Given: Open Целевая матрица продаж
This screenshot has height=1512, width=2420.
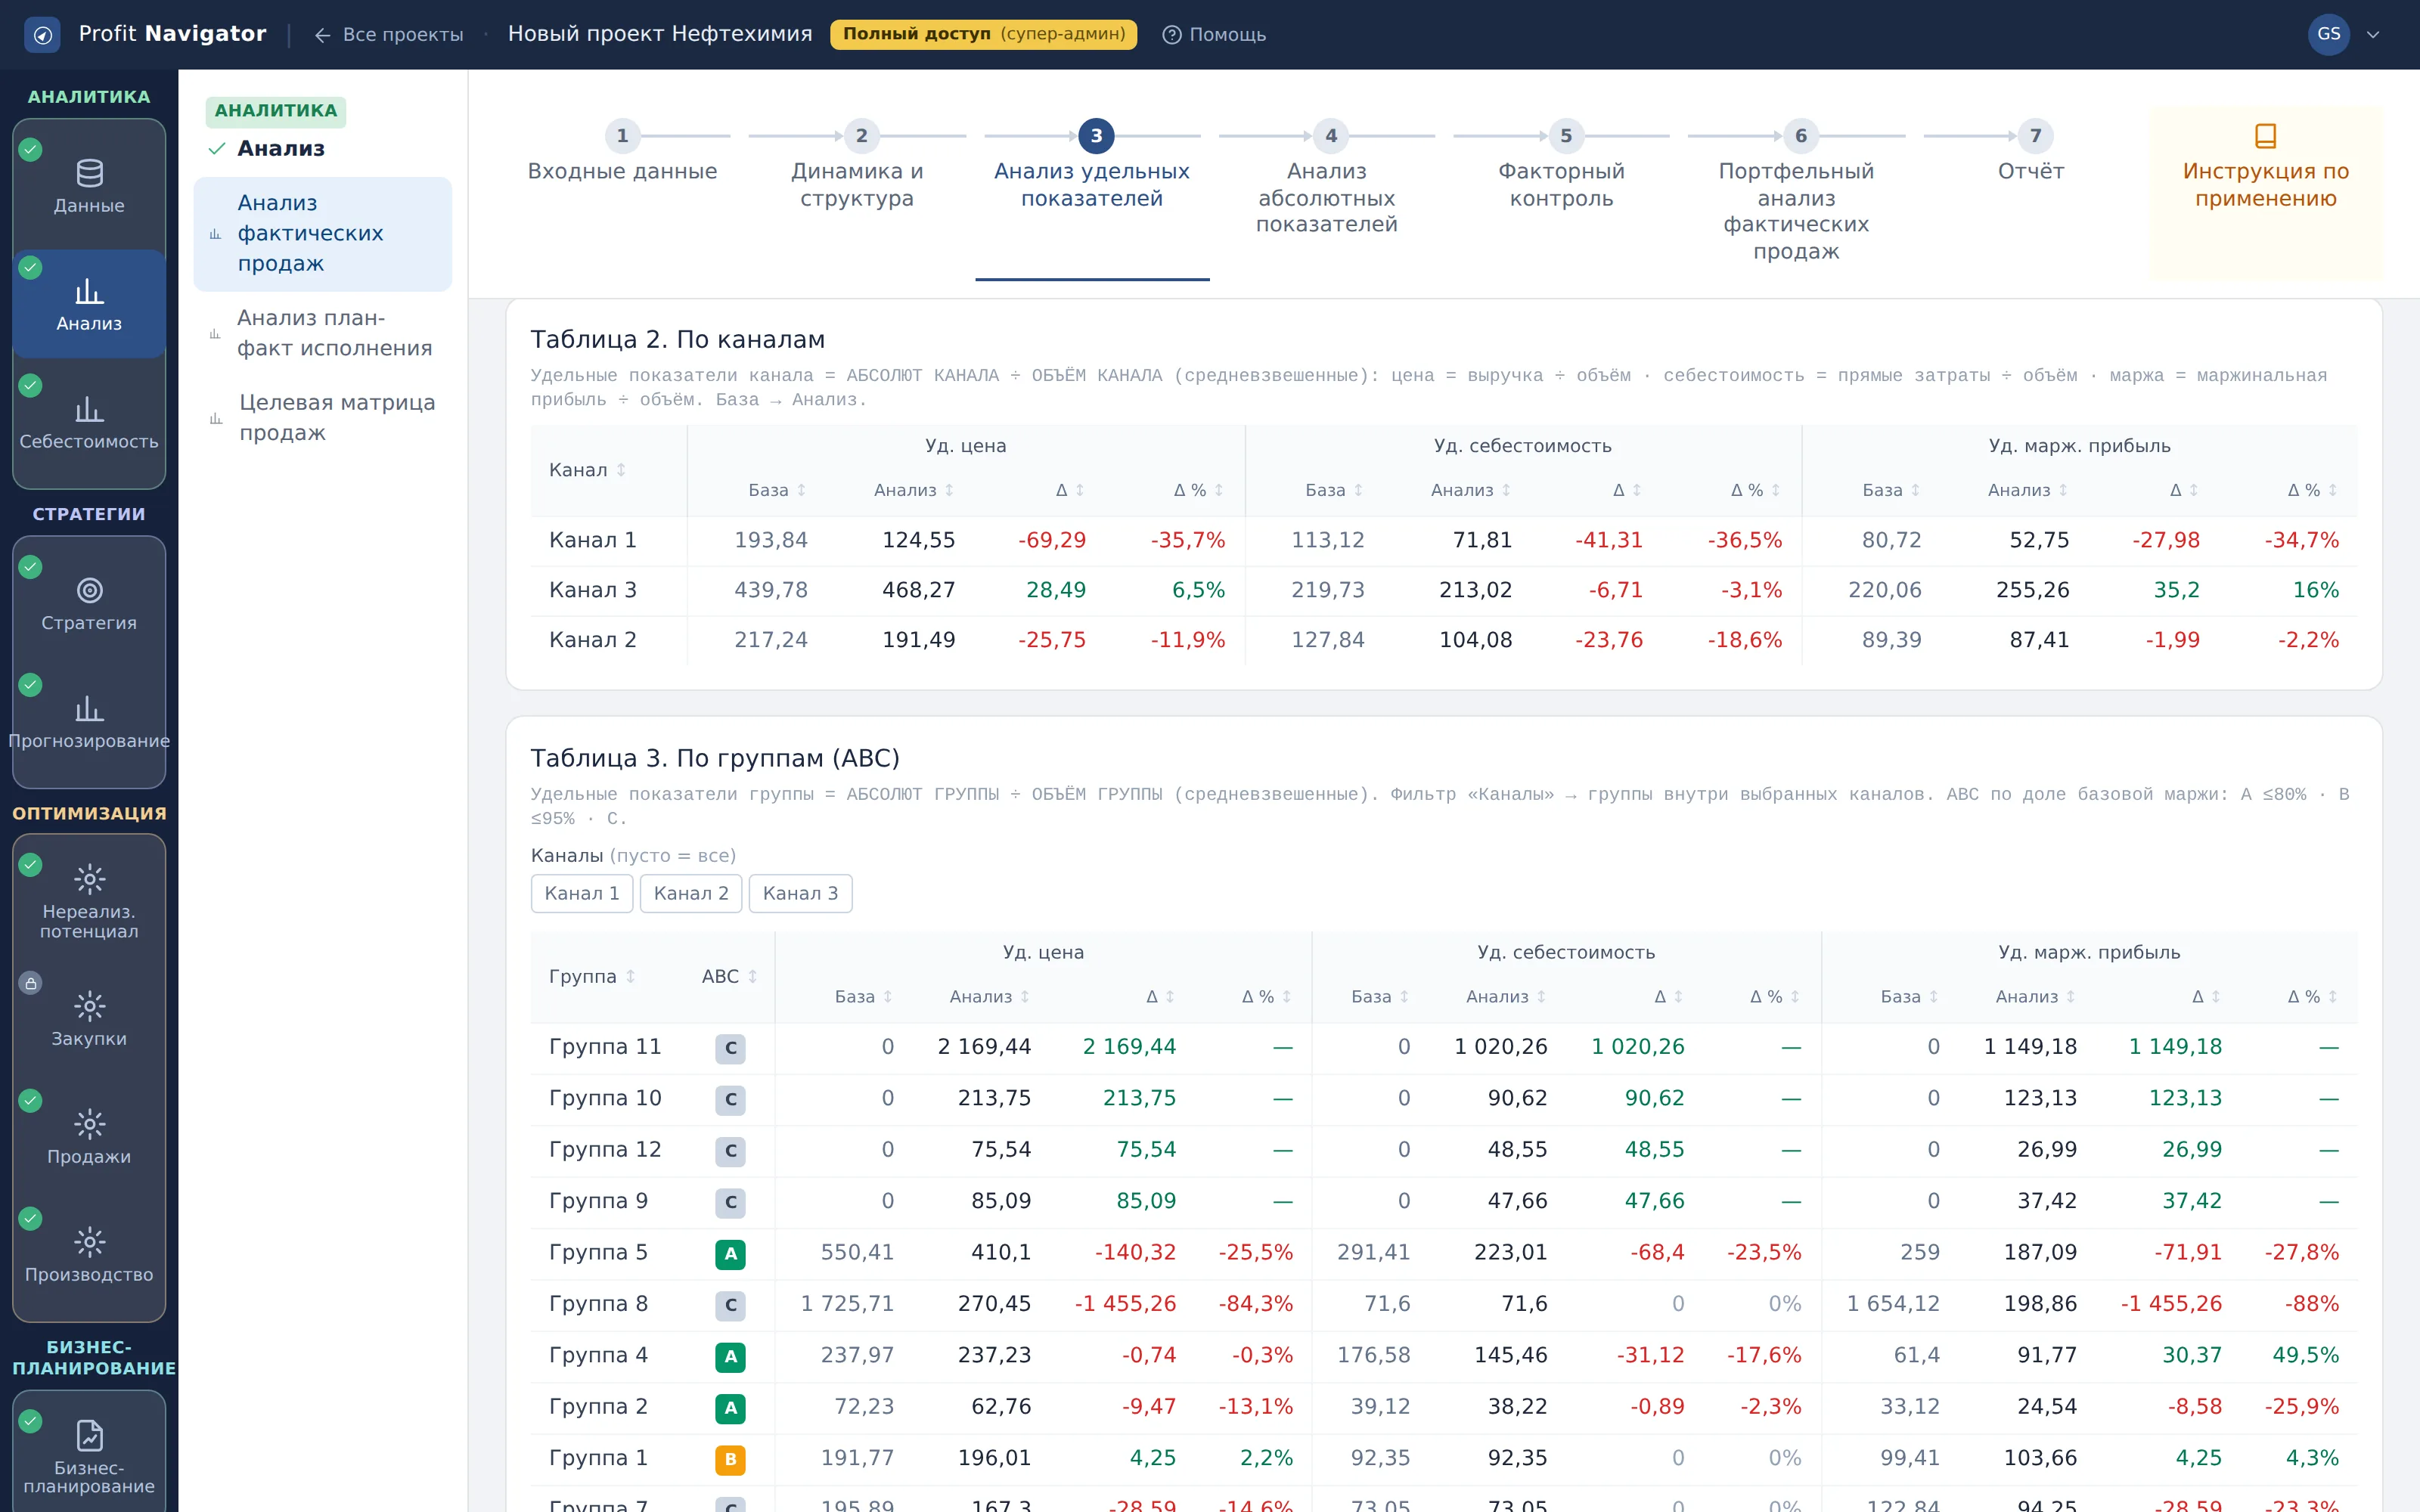Looking at the screenshot, I should tap(322, 418).
